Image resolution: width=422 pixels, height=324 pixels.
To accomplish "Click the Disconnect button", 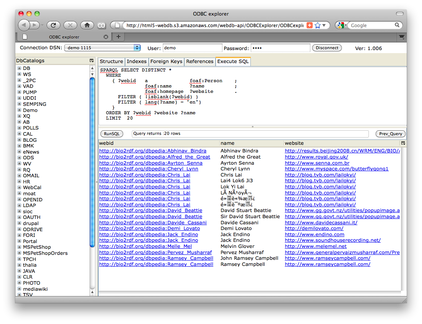I will [x=327, y=48].
